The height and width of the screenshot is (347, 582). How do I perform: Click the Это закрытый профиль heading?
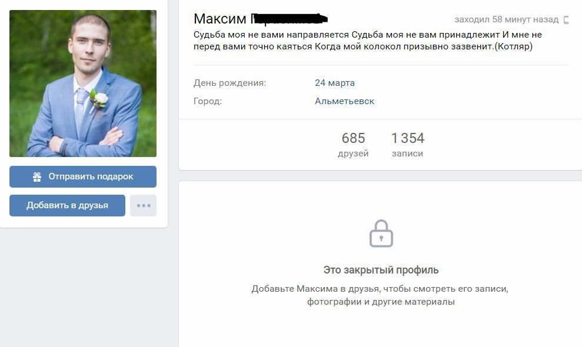(x=381, y=270)
